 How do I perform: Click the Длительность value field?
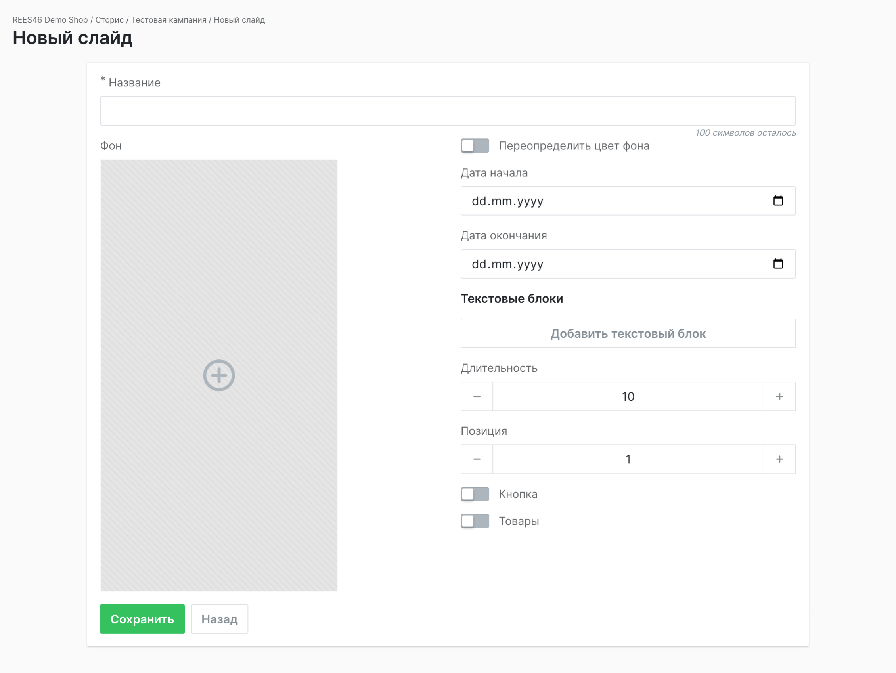pos(628,396)
